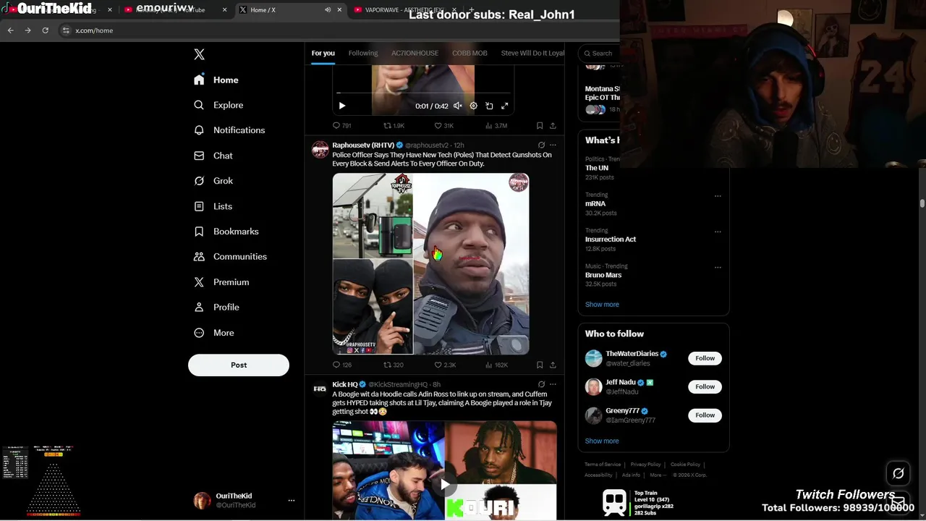Open Communities in the sidebar
926x521 pixels.
(x=230, y=256)
